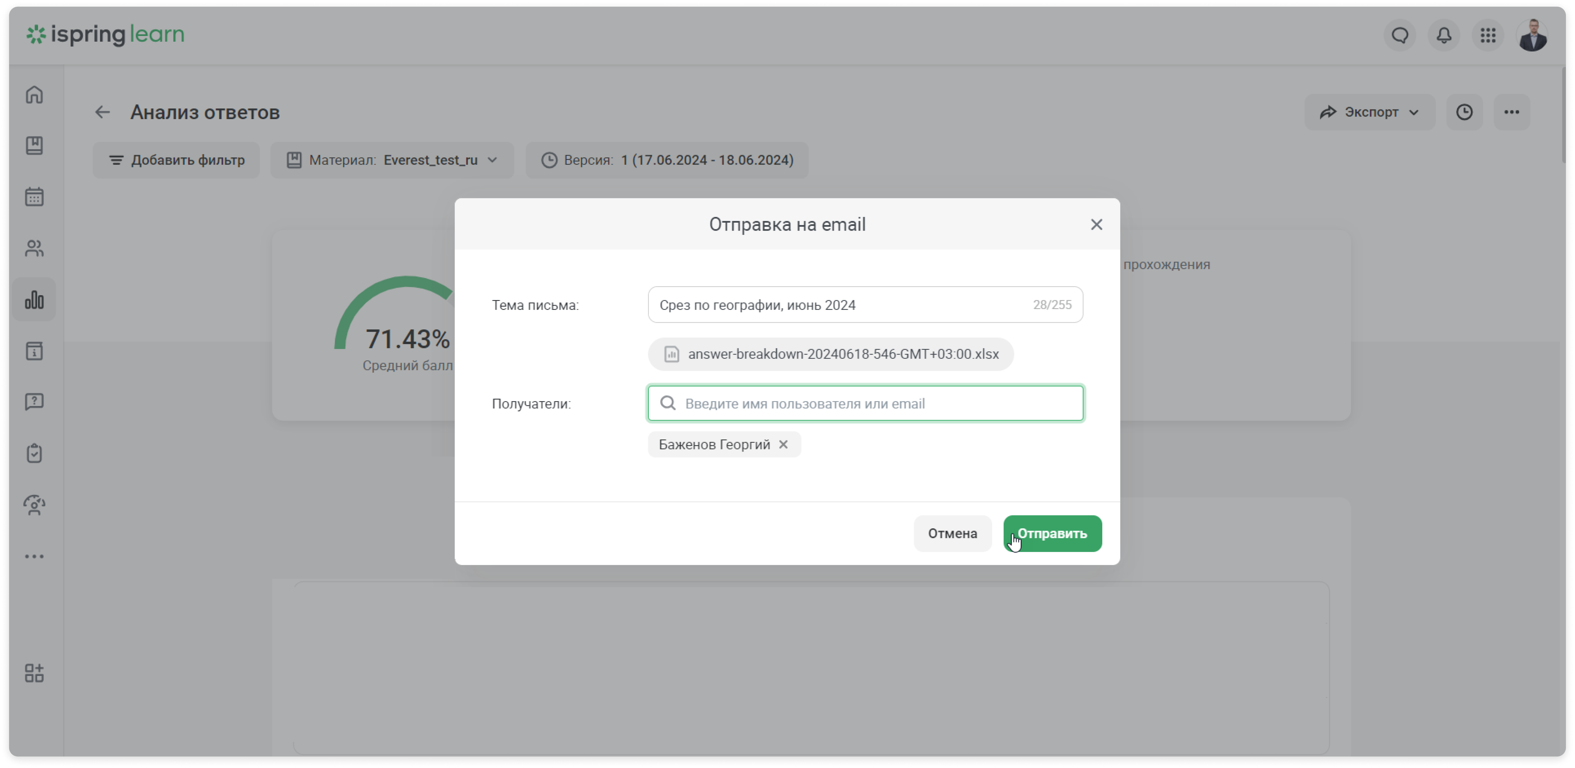The width and height of the screenshot is (1575, 768).
Task: Open the three-dot options menu beside Экспорт
Action: [x=1511, y=112]
